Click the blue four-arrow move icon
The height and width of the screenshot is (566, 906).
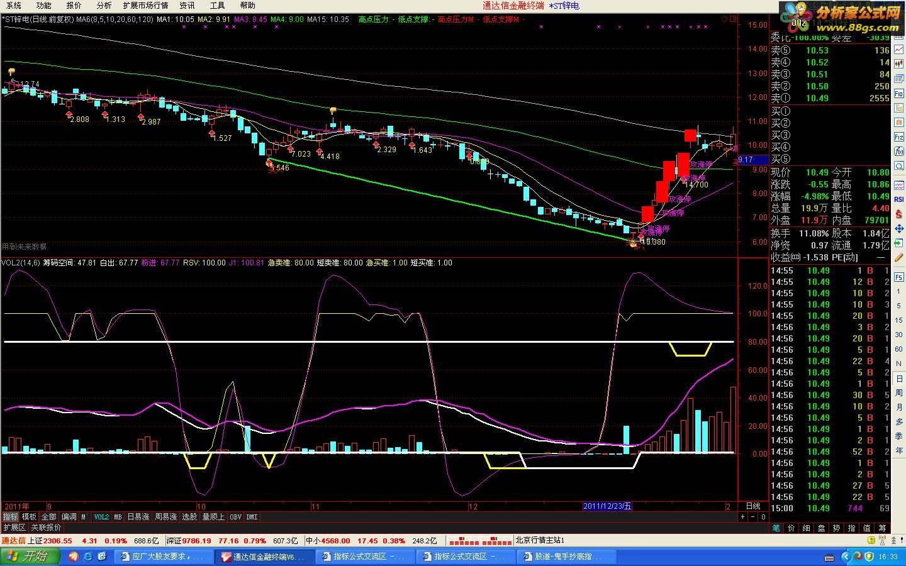(899, 228)
